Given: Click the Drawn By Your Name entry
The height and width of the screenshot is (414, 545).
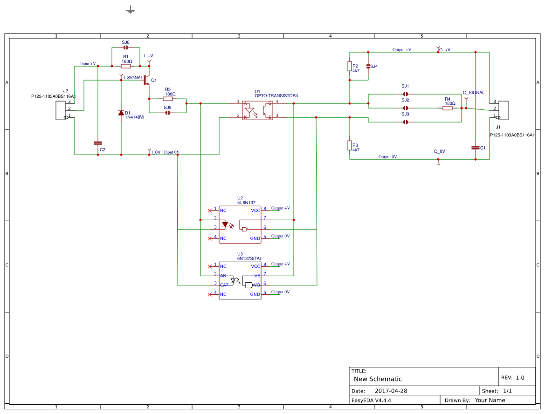Looking at the screenshot, I should coord(490,400).
